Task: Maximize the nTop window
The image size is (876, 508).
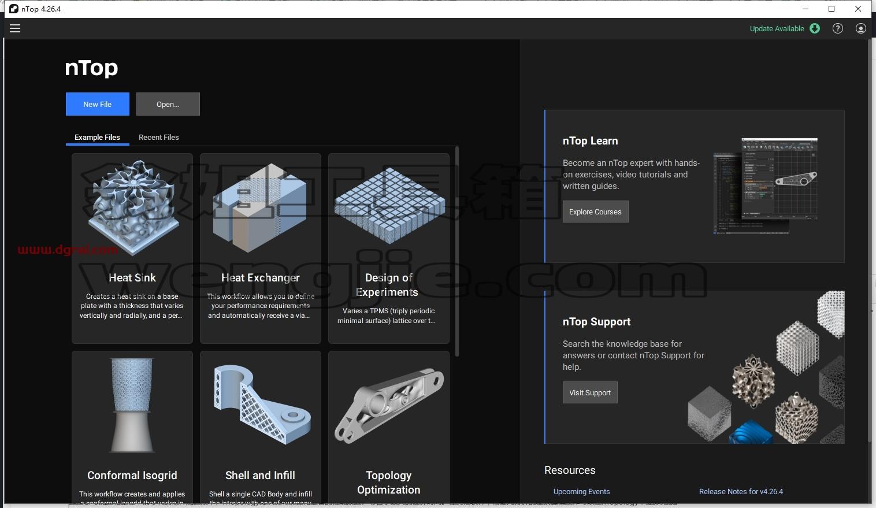Action: [832, 9]
